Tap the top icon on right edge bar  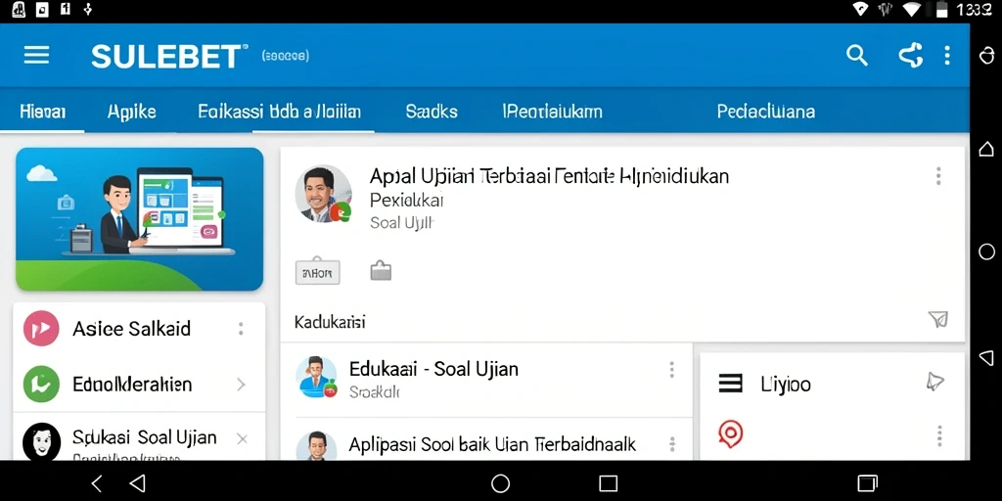(986, 56)
